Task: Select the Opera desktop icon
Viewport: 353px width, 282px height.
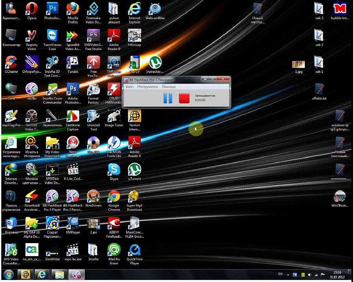Action: [x=32, y=11]
